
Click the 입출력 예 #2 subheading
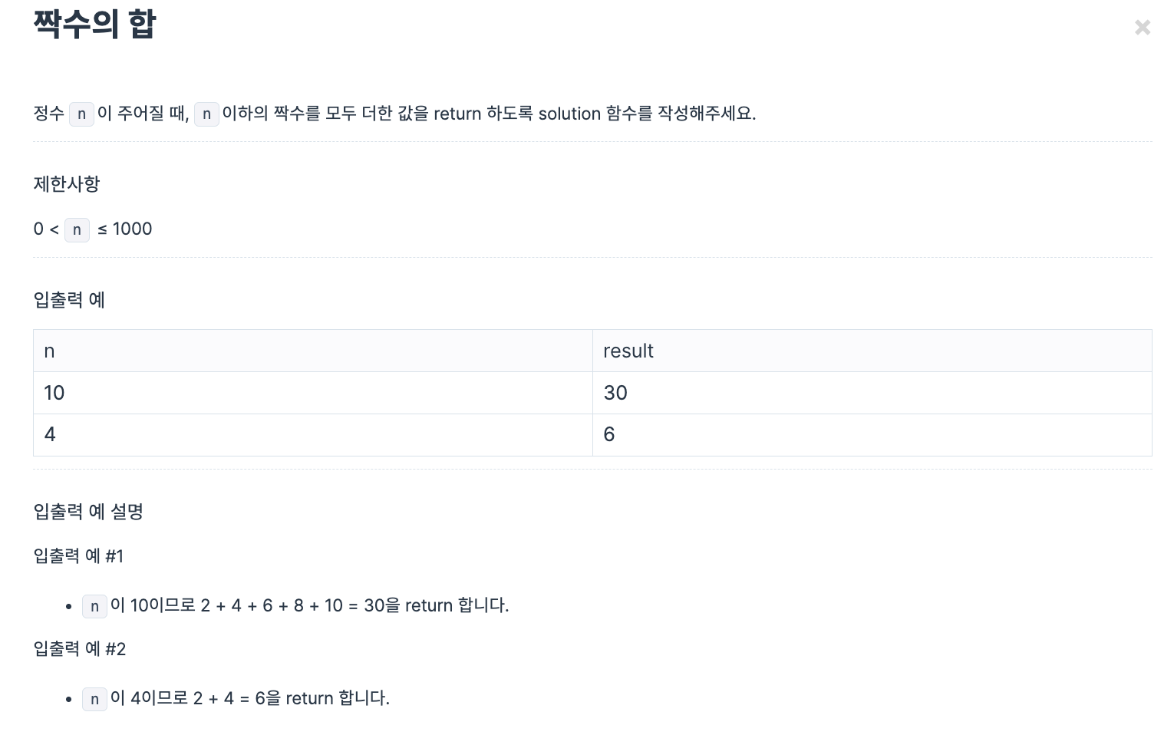[79, 649]
